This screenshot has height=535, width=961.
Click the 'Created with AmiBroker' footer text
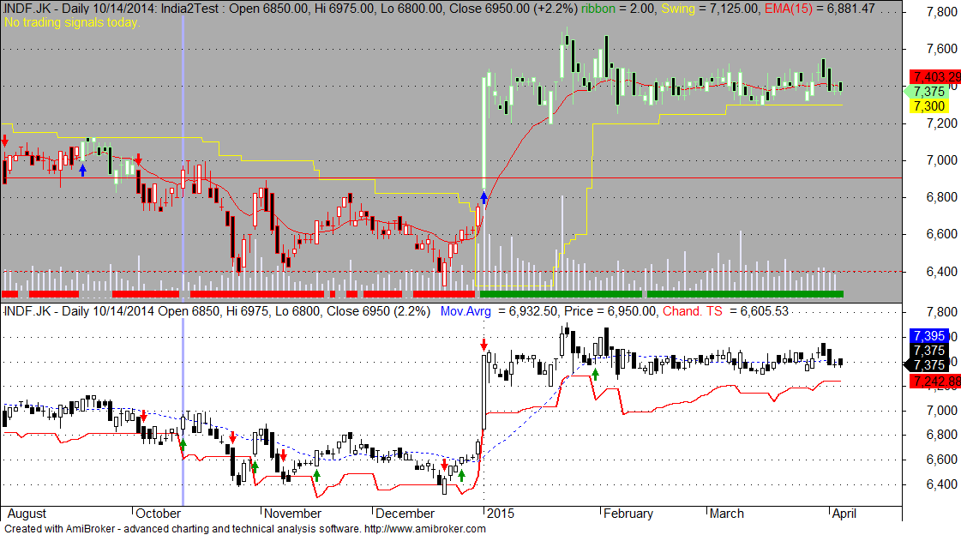click(59, 528)
